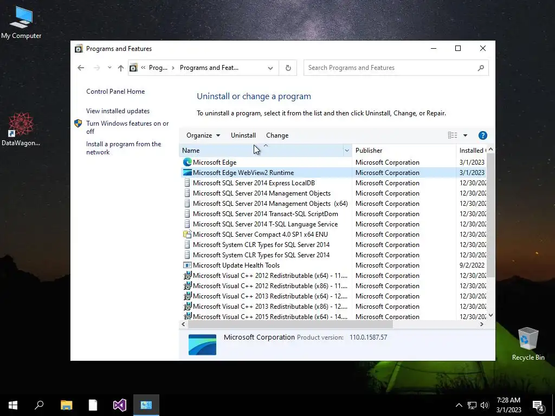Viewport: 555px width, 416px height.
Task: Click the horizontal scrollbar thumb
Action: (x=291, y=324)
